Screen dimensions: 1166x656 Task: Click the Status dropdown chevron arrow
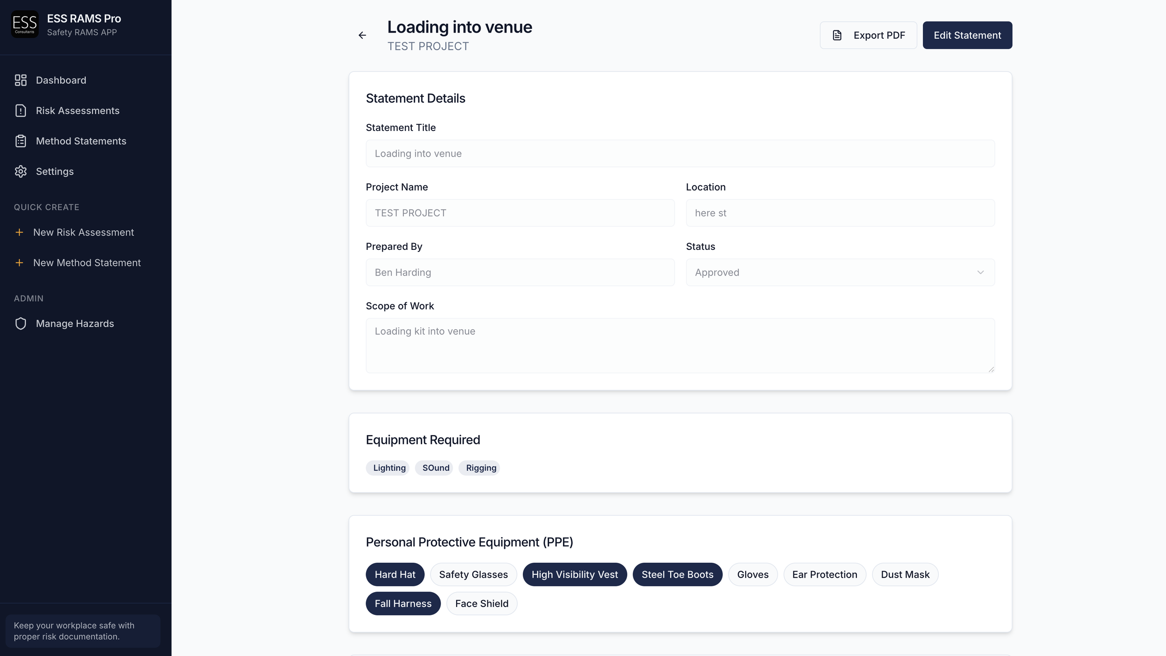point(980,272)
